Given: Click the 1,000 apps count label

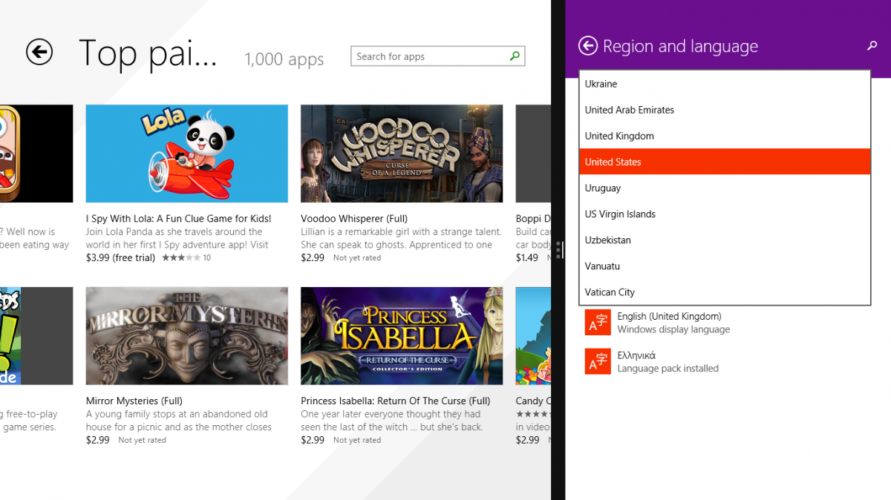Looking at the screenshot, I should [x=284, y=59].
